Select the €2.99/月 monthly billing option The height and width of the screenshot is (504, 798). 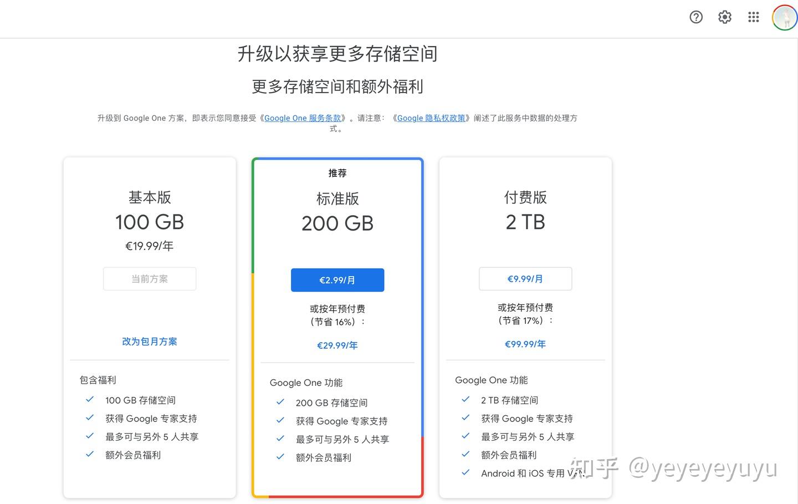tap(337, 280)
